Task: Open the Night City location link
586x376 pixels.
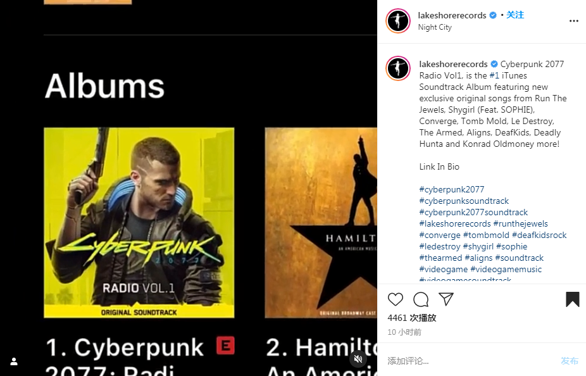Action: click(x=435, y=27)
